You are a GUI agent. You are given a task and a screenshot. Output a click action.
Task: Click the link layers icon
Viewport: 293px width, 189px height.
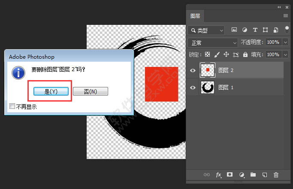click(x=207, y=175)
